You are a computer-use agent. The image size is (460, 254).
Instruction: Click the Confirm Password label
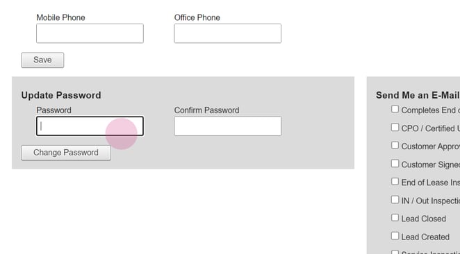click(x=207, y=110)
